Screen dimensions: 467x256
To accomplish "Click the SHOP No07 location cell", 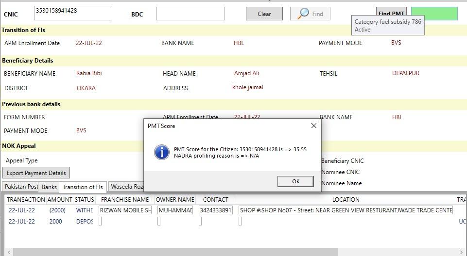I will (x=346, y=210).
